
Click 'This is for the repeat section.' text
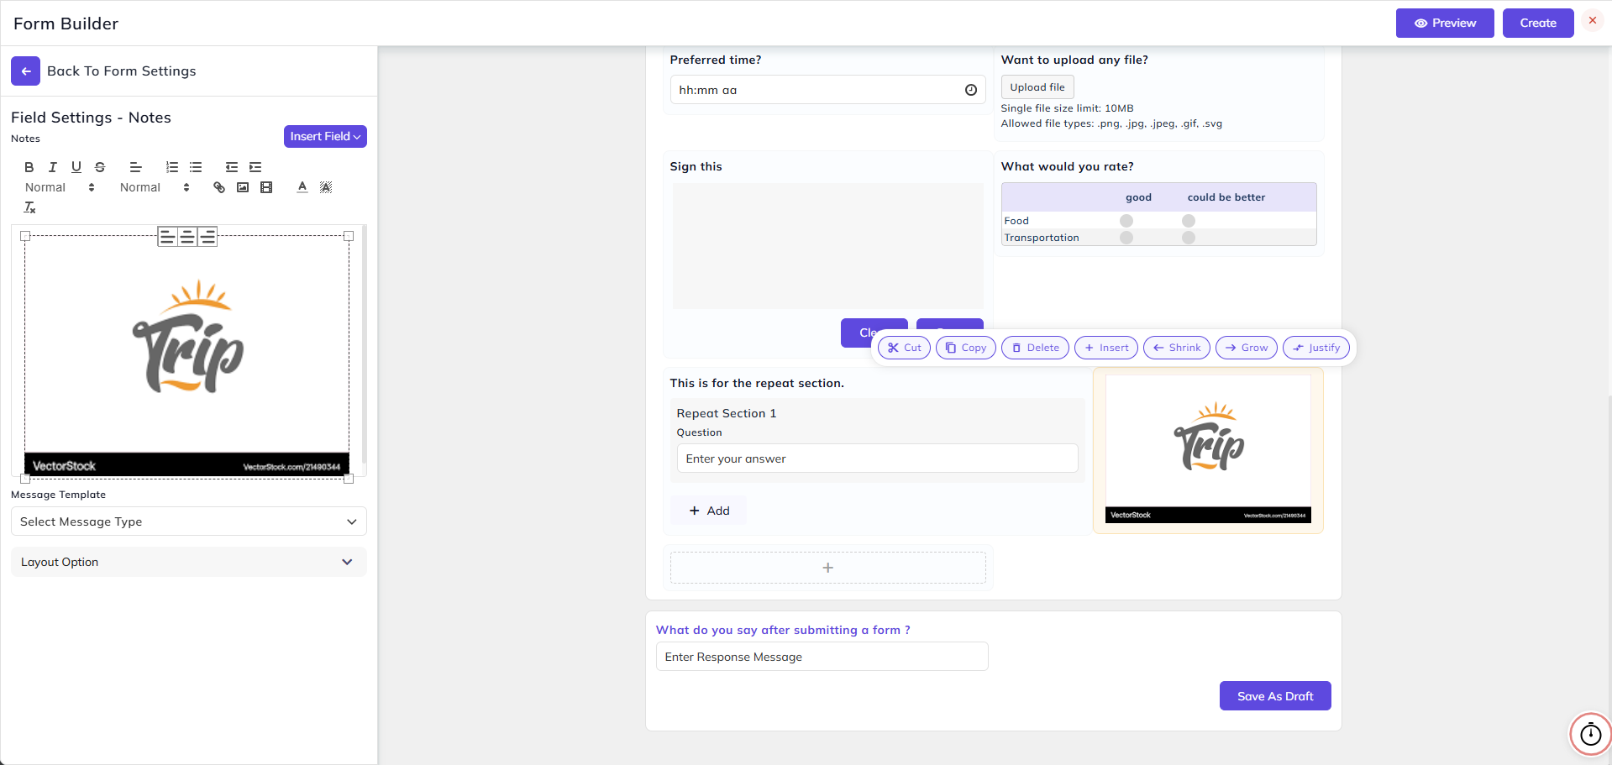click(757, 384)
